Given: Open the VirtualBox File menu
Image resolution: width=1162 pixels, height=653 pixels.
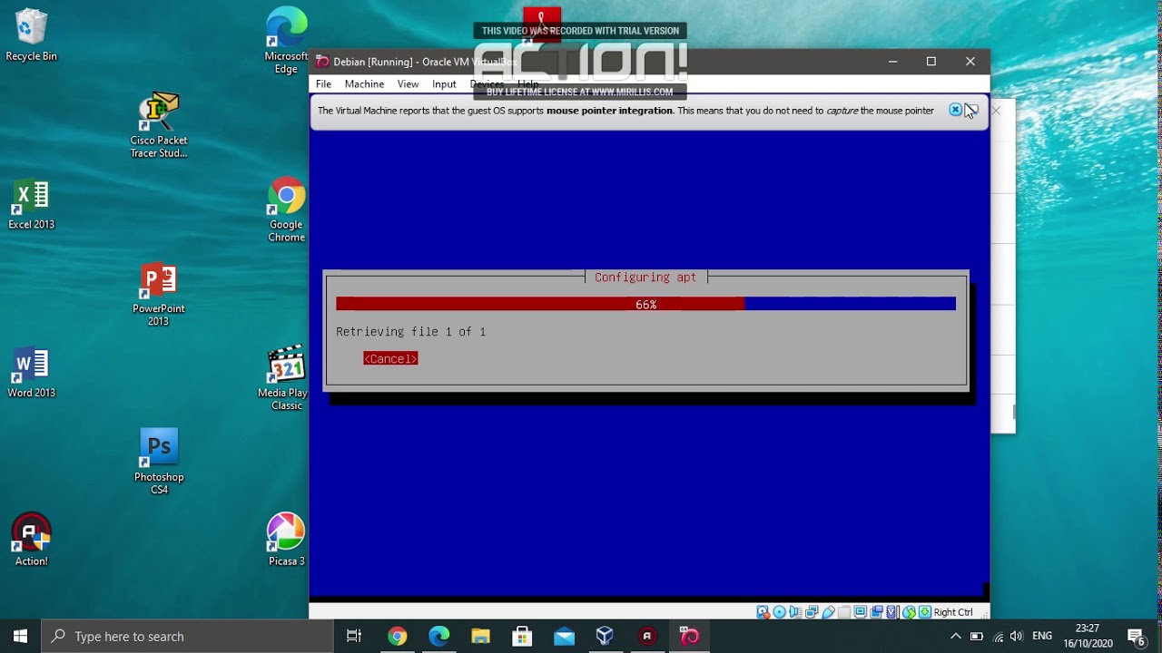Looking at the screenshot, I should click(323, 84).
